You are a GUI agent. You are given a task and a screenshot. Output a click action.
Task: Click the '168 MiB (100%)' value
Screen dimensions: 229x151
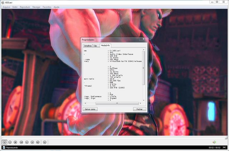(x=117, y=87)
